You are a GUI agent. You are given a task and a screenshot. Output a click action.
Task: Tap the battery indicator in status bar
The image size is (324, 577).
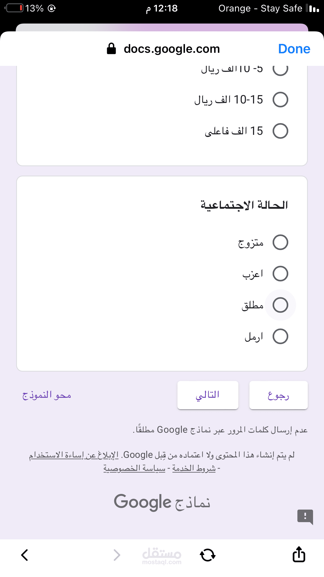[x=15, y=8]
